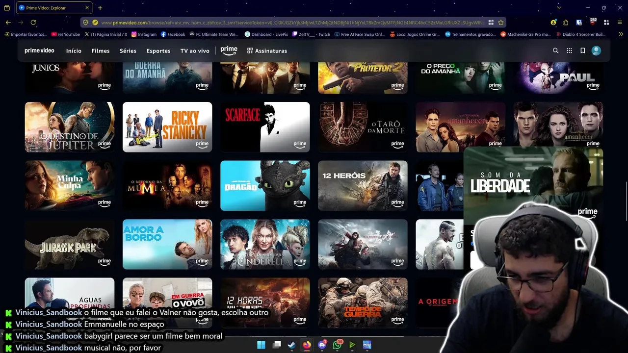Open the Ricky Stanicky movie thumbnail
This screenshot has height=353, width=628.
(167, 127)
